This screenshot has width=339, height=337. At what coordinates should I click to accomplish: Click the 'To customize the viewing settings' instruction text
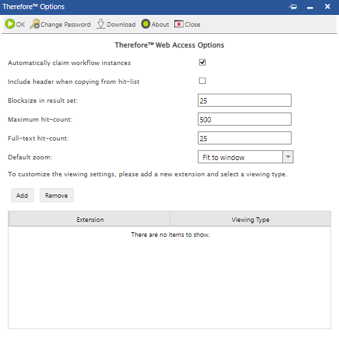148,174
